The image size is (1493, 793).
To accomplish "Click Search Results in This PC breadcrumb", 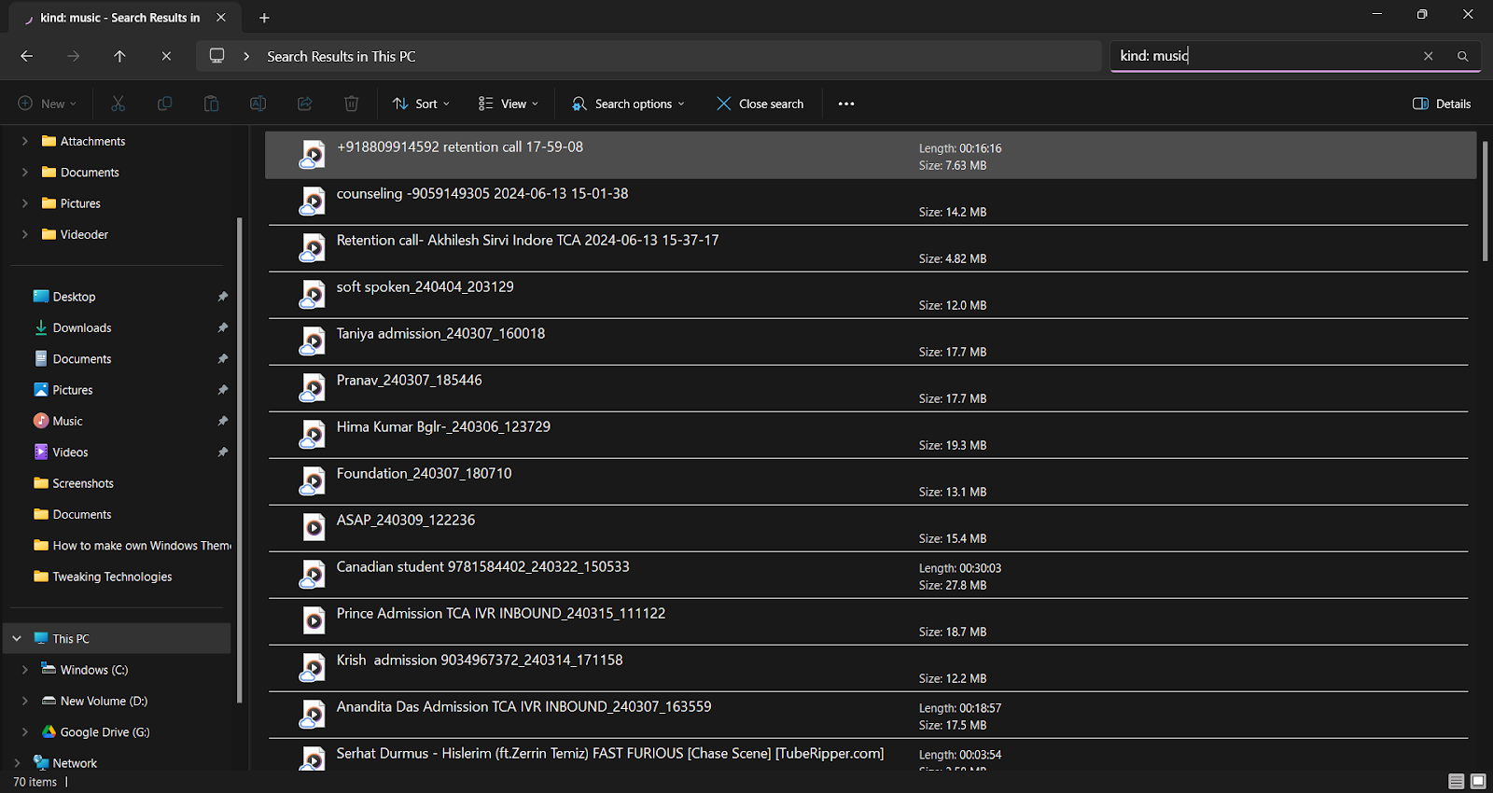I will [x=342, y=56].
